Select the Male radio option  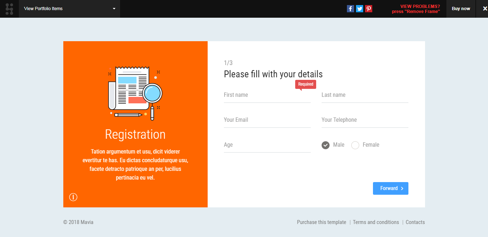pyautogui.click(x=326, y=145)
